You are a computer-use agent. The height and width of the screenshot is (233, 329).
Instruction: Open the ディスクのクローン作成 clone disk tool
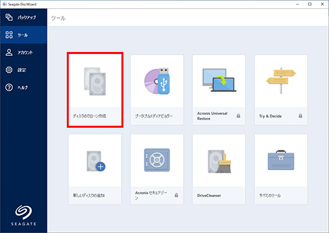(x=95, y=90)
